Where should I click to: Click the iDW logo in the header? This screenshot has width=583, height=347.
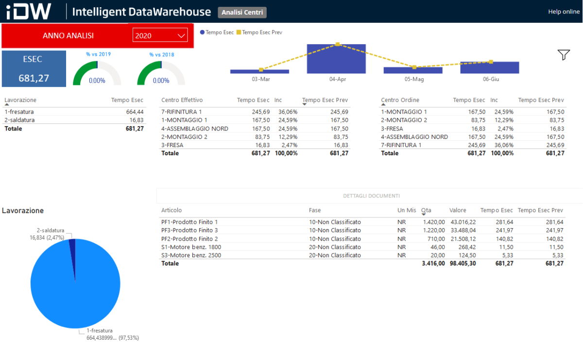(29, 11)
